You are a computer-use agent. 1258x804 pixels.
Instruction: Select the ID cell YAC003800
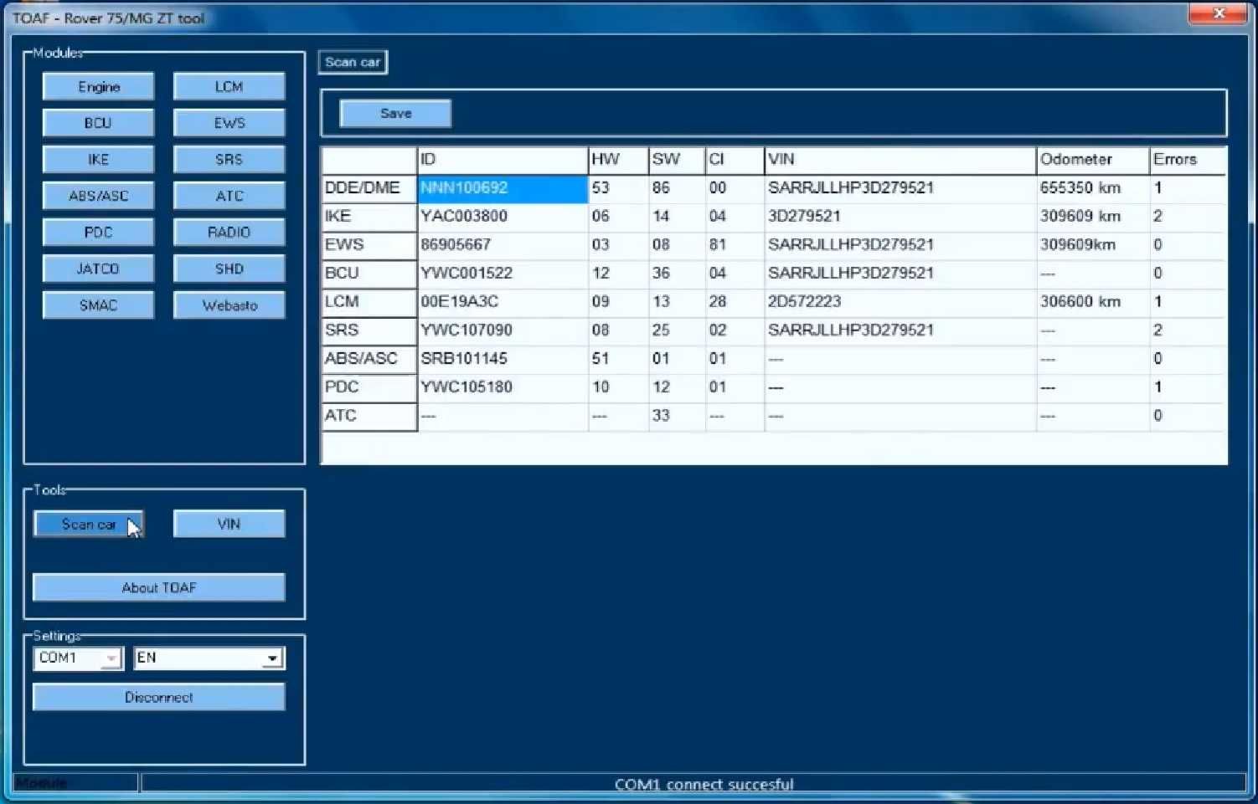pos(503,217)
